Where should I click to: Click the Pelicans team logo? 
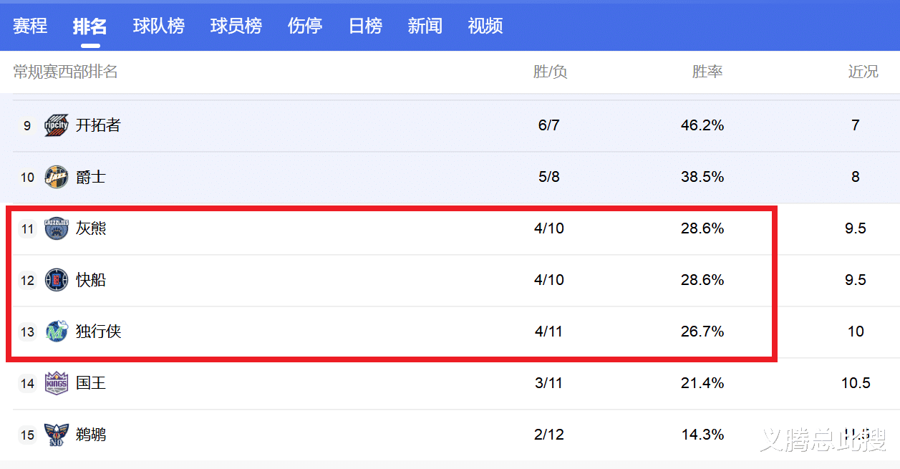click(x=56, y=434)
